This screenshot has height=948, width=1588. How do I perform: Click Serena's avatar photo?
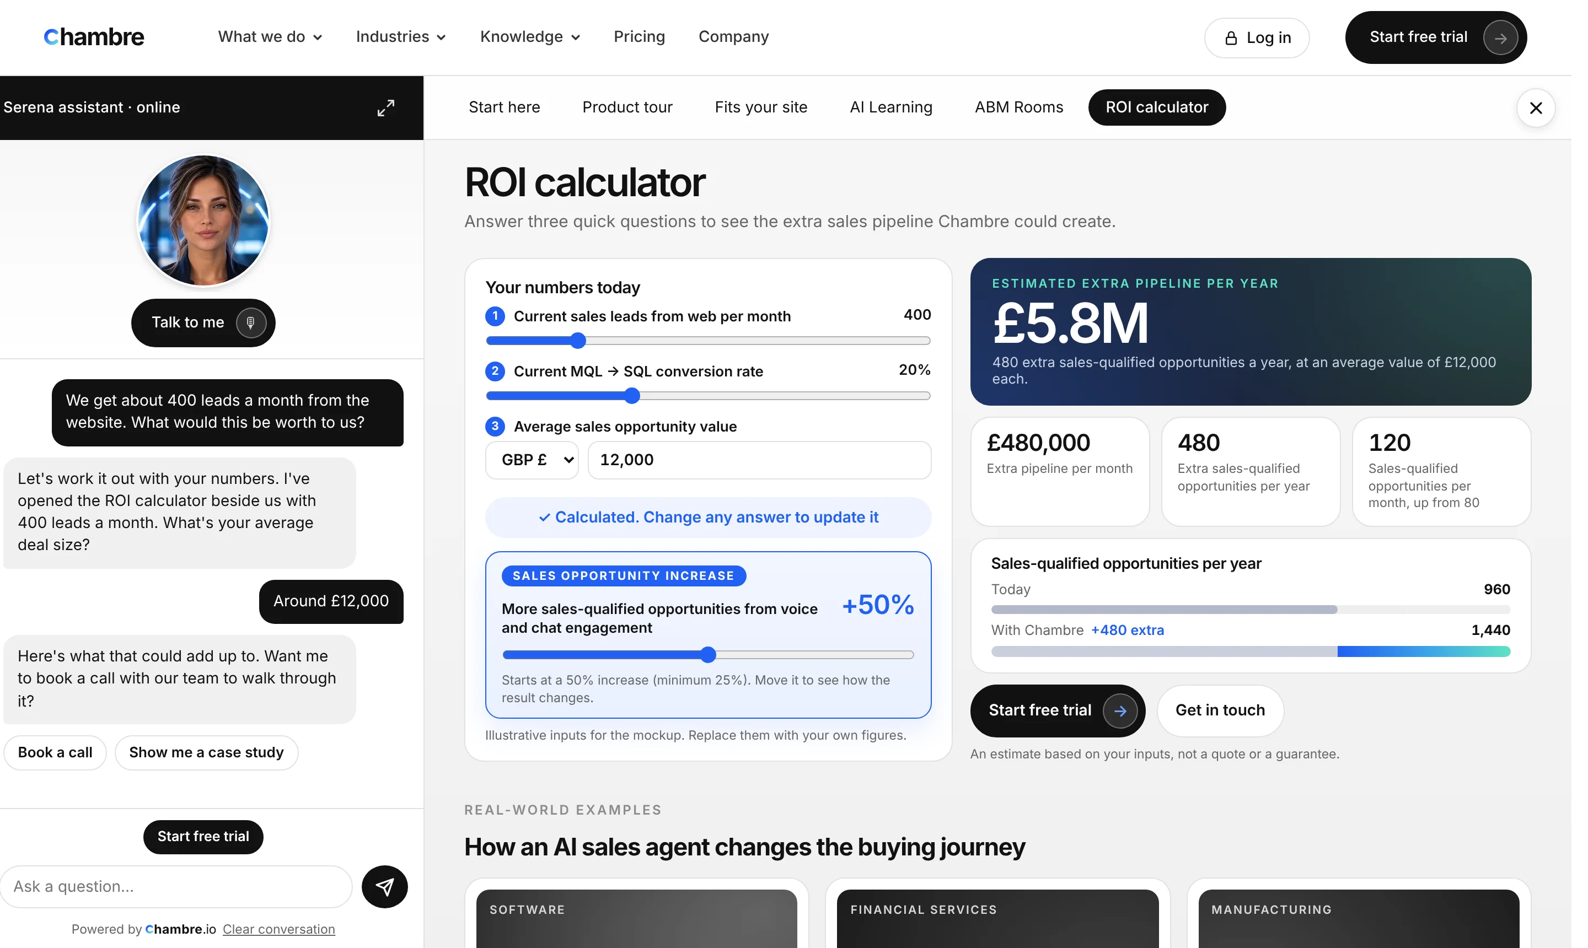(203, 220)
